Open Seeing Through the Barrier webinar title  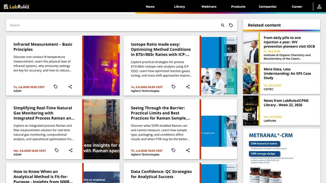click(x=160, y=113)
